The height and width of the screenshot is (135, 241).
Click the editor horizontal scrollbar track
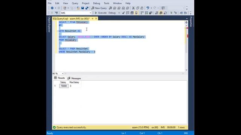(x=124, y=73)
